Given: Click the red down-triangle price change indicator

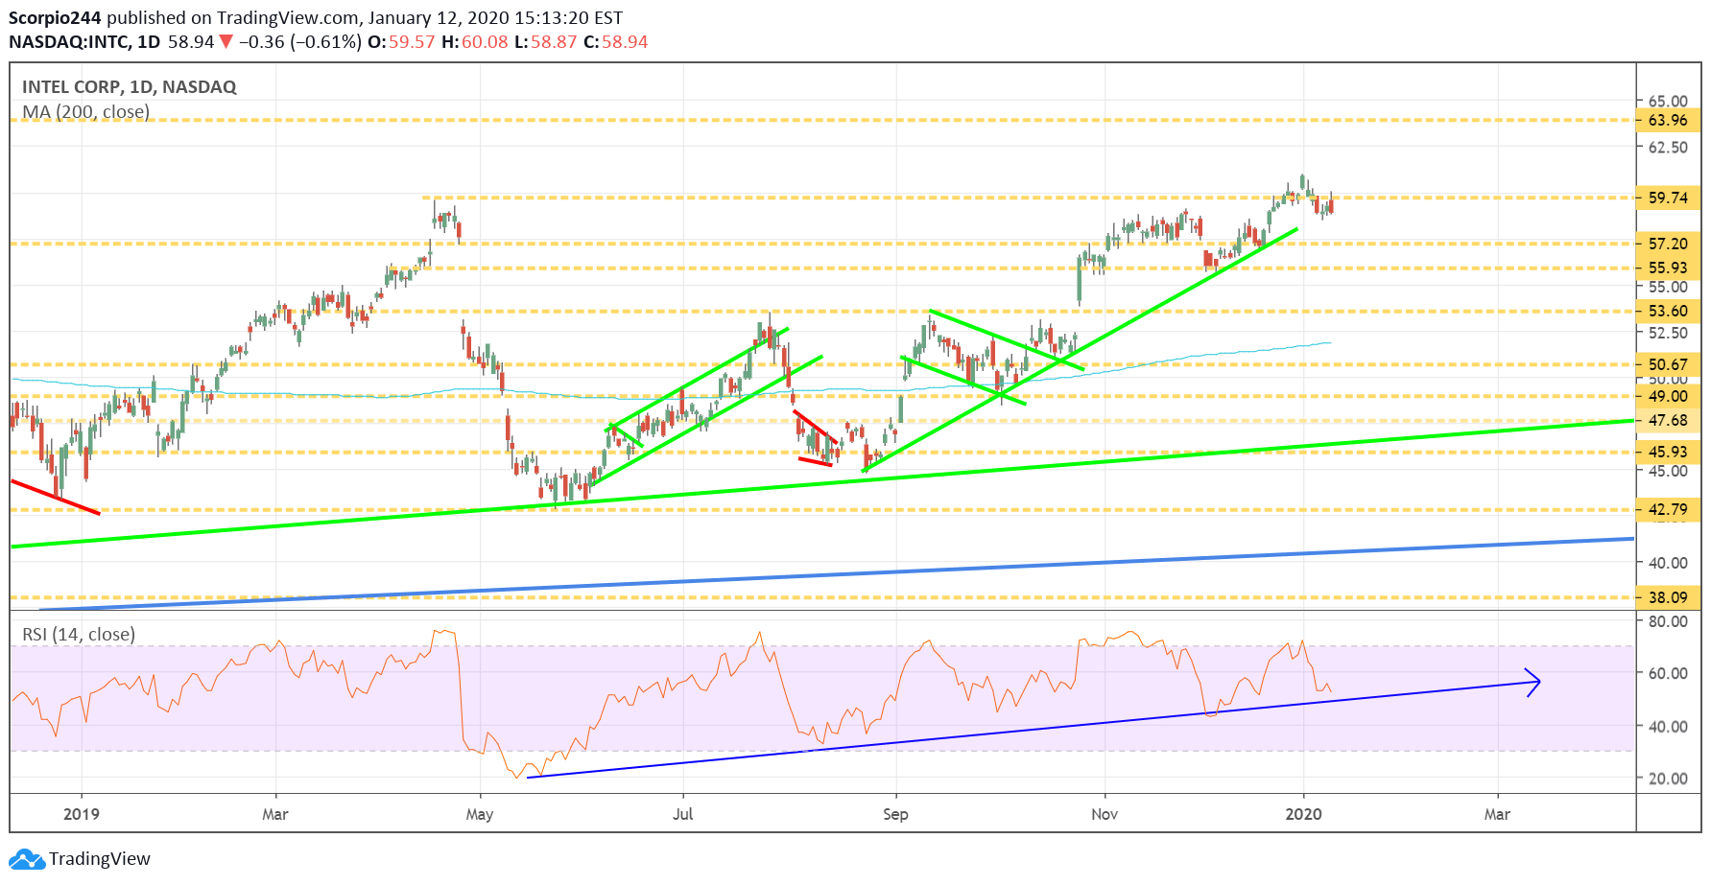Looking at the screenshot, I should [226, 42].
